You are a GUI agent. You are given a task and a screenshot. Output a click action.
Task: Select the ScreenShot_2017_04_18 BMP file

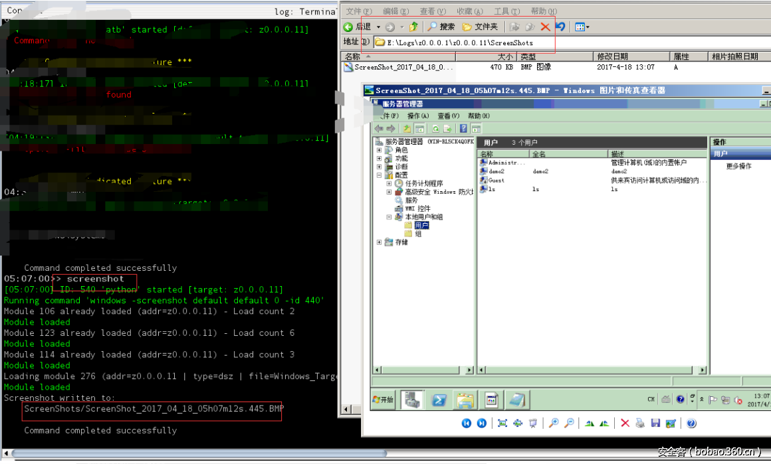pyautogui.click(x=403, y=67)
